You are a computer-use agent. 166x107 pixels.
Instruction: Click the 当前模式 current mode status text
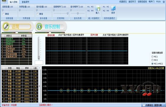[46, 105]
